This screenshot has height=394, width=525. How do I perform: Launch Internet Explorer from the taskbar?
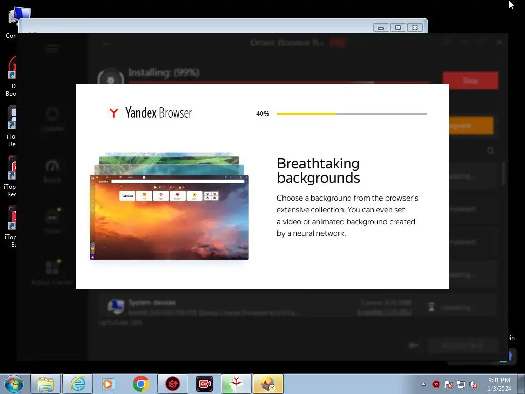(x=77, y=384)
